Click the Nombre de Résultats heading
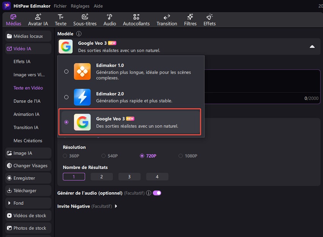 point(85,167)
